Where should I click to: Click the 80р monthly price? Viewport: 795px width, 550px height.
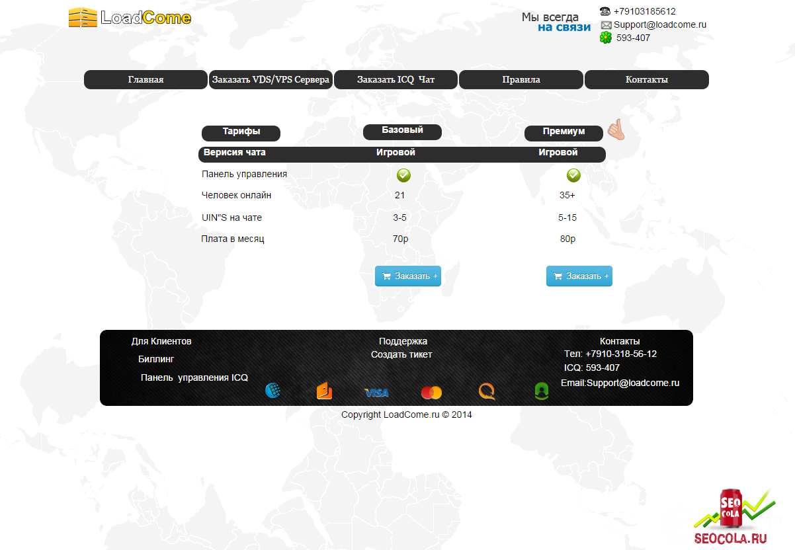[567, 239]
